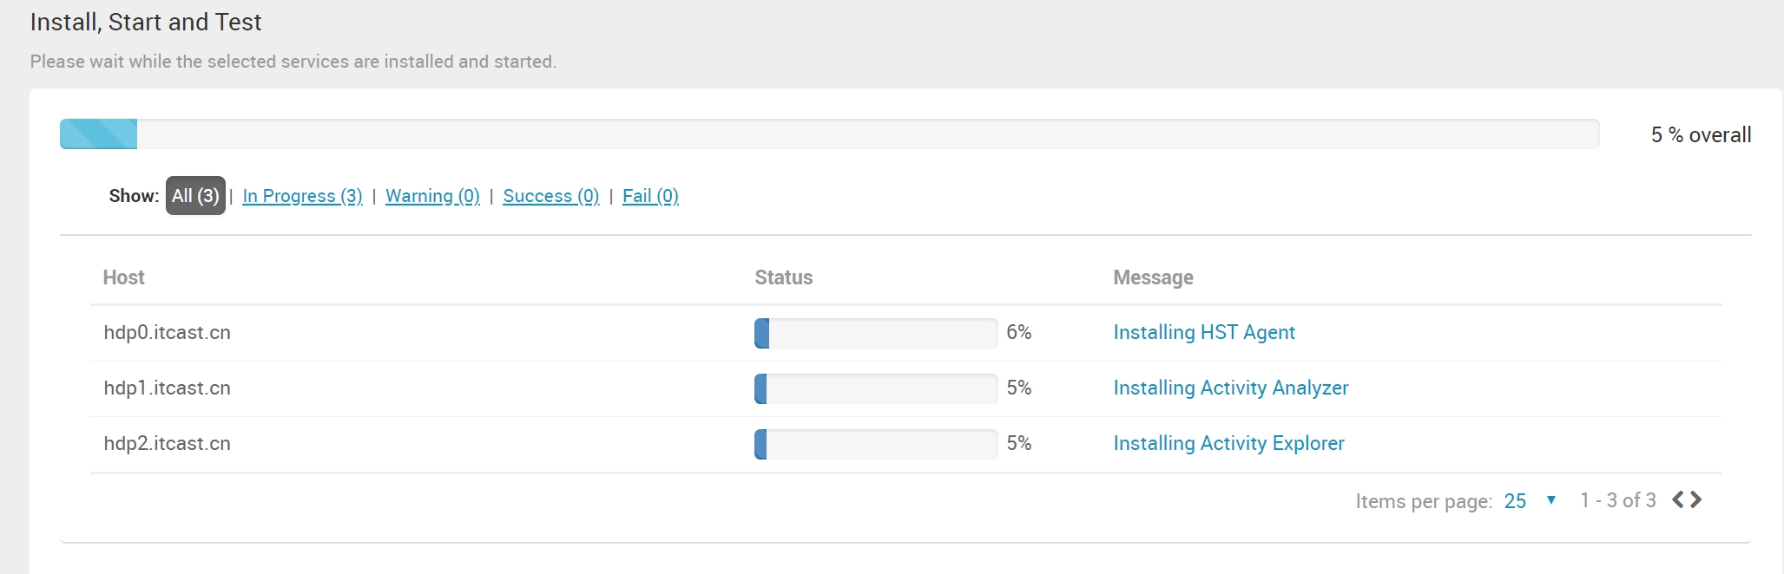Go to previous page with left chevron
Image resolution: width=1784 pixels, height=574 pixels.
point(1678,500)
